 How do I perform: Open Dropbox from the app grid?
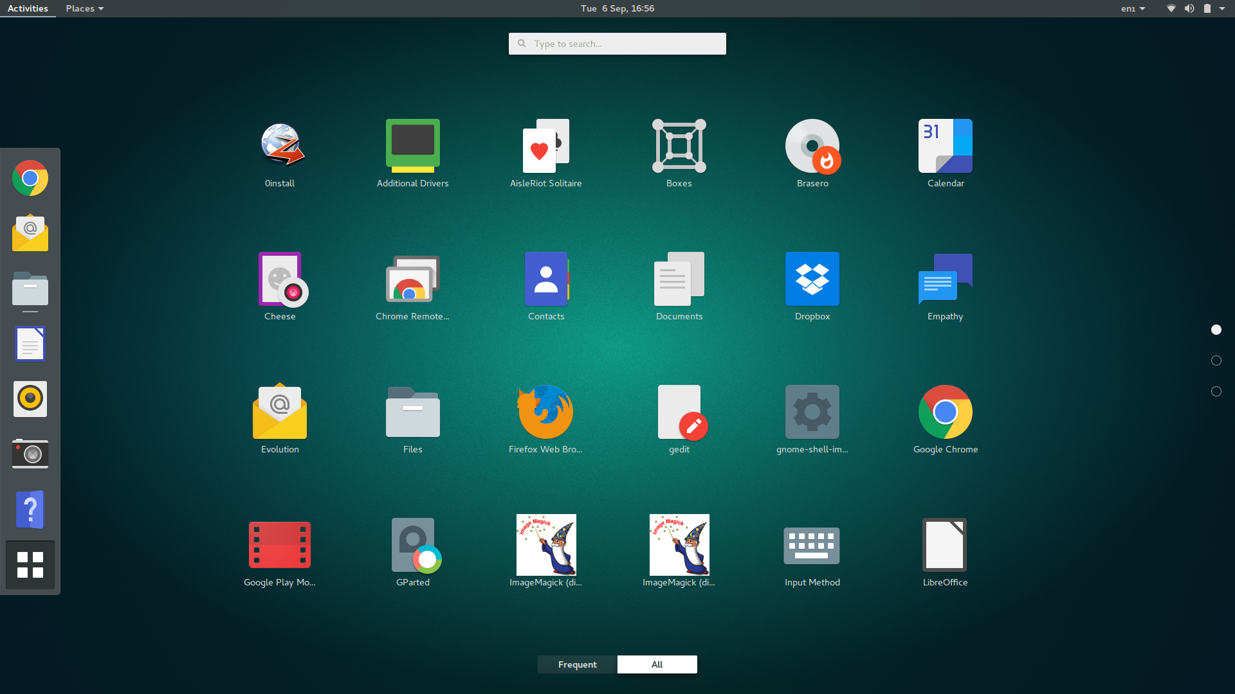click(x=812, y=279)
